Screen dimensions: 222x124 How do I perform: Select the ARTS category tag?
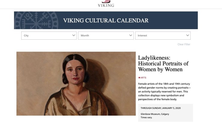143,78
